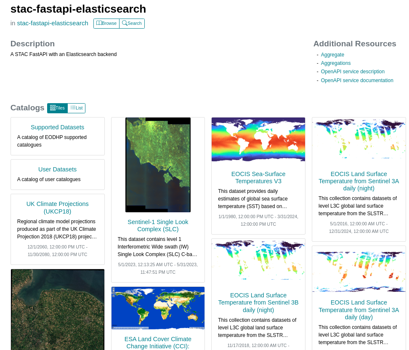409x350 pixels.
Task: Click the Additional Resources heading
Action: coord(355,43)
